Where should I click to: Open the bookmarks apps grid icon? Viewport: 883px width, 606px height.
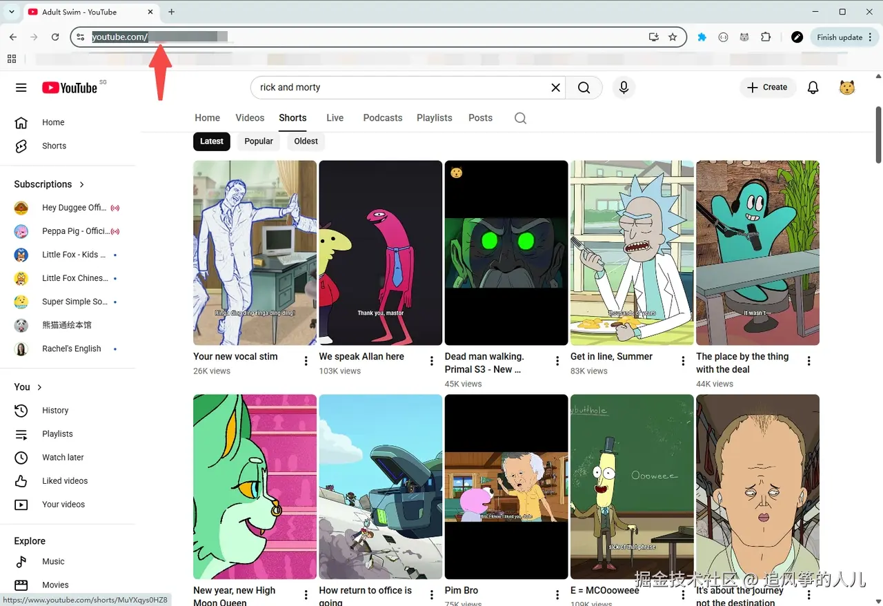[x=12, y=59]
